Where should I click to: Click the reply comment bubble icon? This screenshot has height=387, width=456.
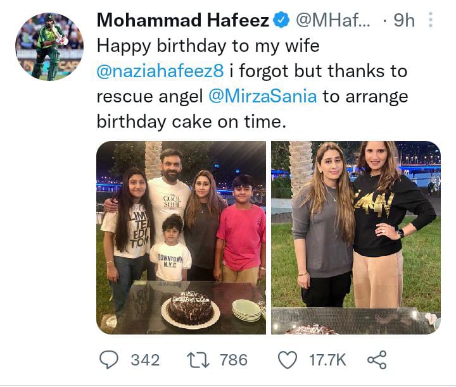(x=109, y=360)
